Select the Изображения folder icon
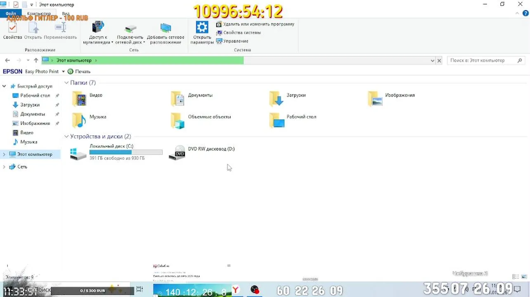 (x=375, y=99)
